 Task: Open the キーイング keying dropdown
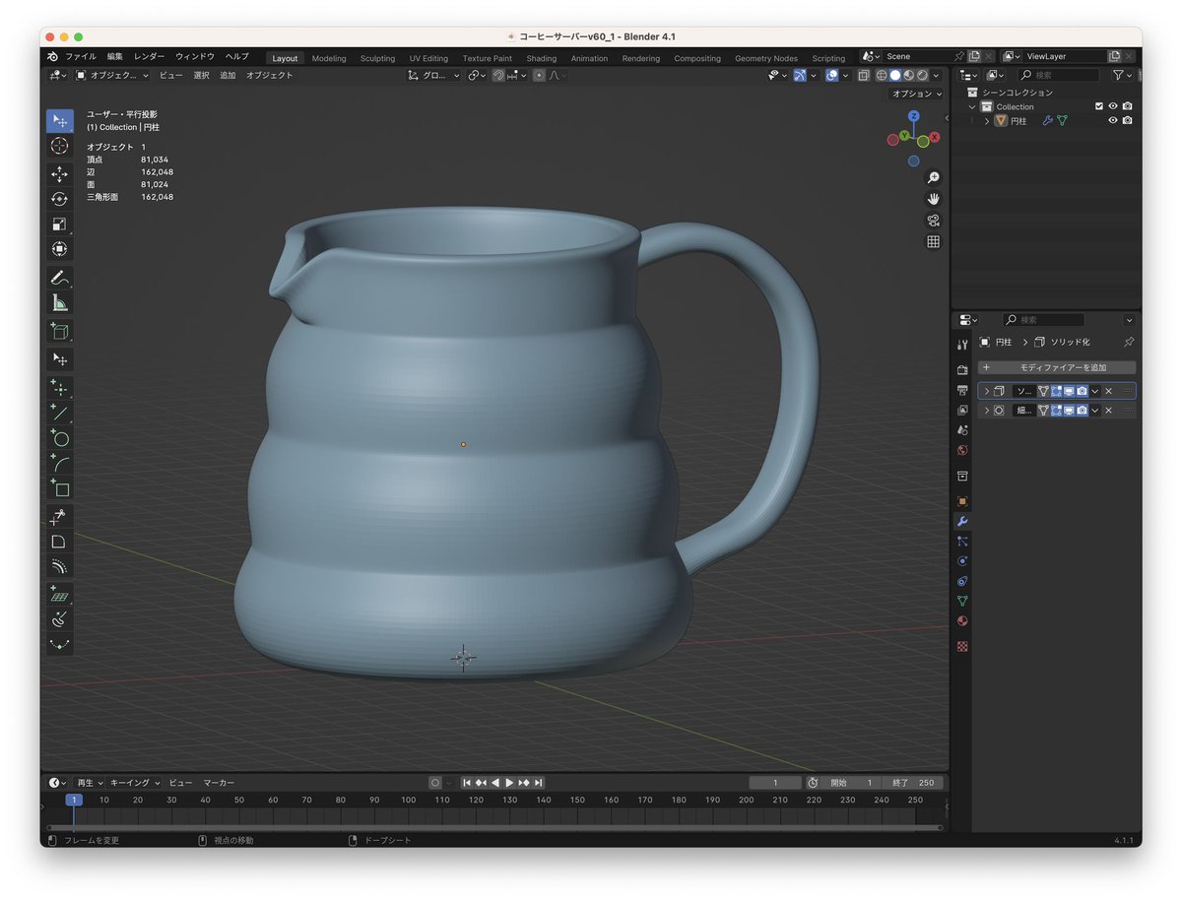pyautogui.click(x=133, y=782)
